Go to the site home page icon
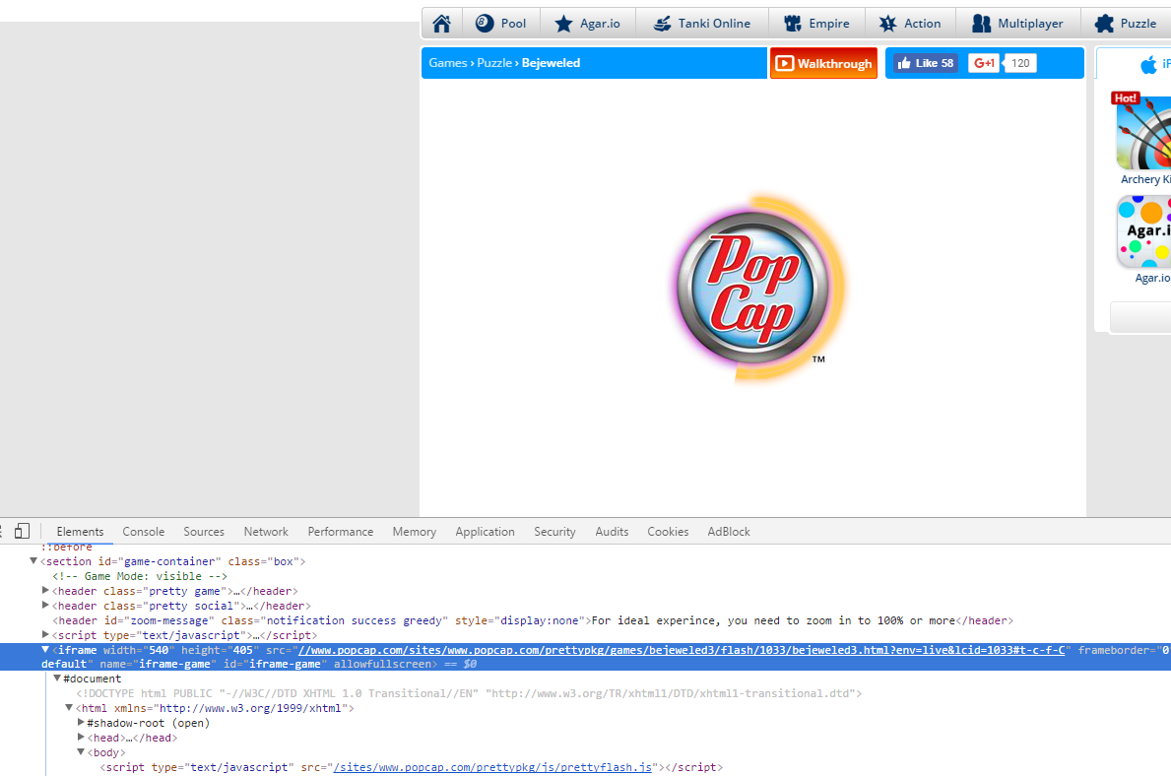Viewport: 1171px width, 776px height. coord(441,24)
